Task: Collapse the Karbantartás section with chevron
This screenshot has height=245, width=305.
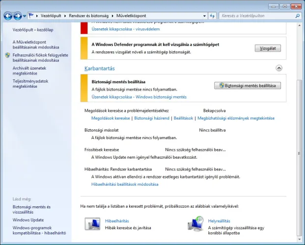Action: point(279,68)
